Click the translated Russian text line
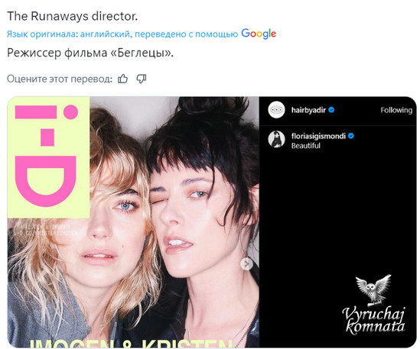 90,53
